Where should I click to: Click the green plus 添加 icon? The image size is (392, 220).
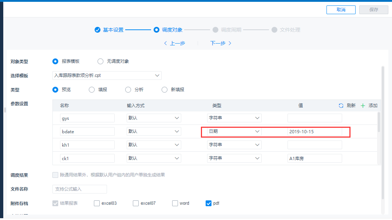pyautogui.click(x=363, y=106)
